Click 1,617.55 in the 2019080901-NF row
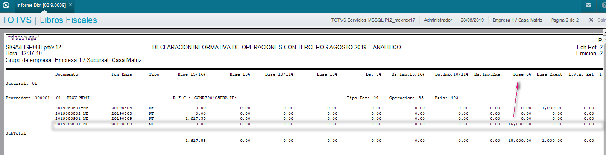Viewport: 606px width, 155px height. (196, 118)
